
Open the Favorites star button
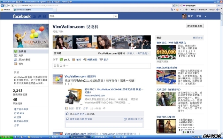pyautogui.click(x=6, y=9)
